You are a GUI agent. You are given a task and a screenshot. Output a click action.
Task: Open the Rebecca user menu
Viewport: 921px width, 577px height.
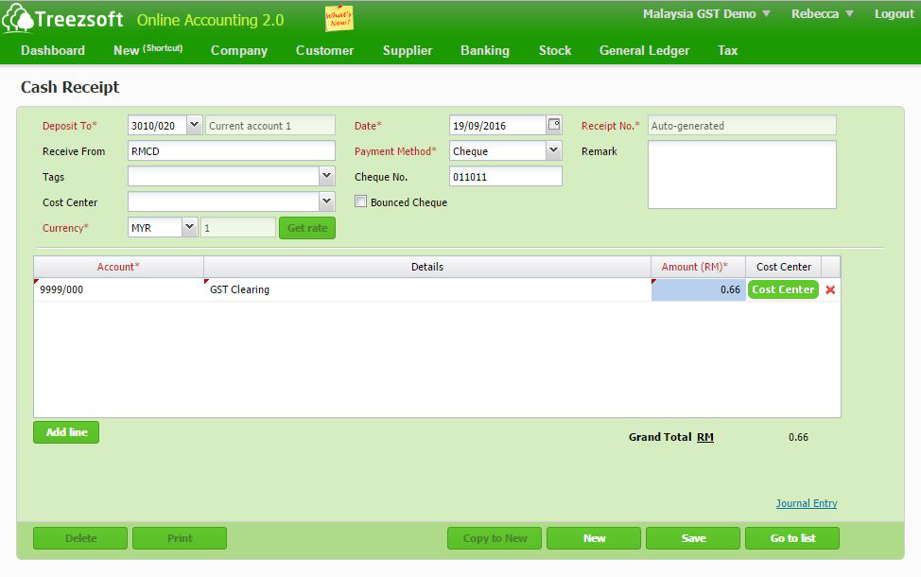pos(822,13)
